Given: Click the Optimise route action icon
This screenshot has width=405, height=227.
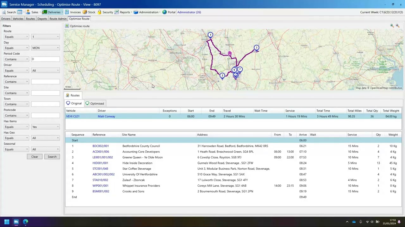Looking at the screenshot, I should pos(67,26).
